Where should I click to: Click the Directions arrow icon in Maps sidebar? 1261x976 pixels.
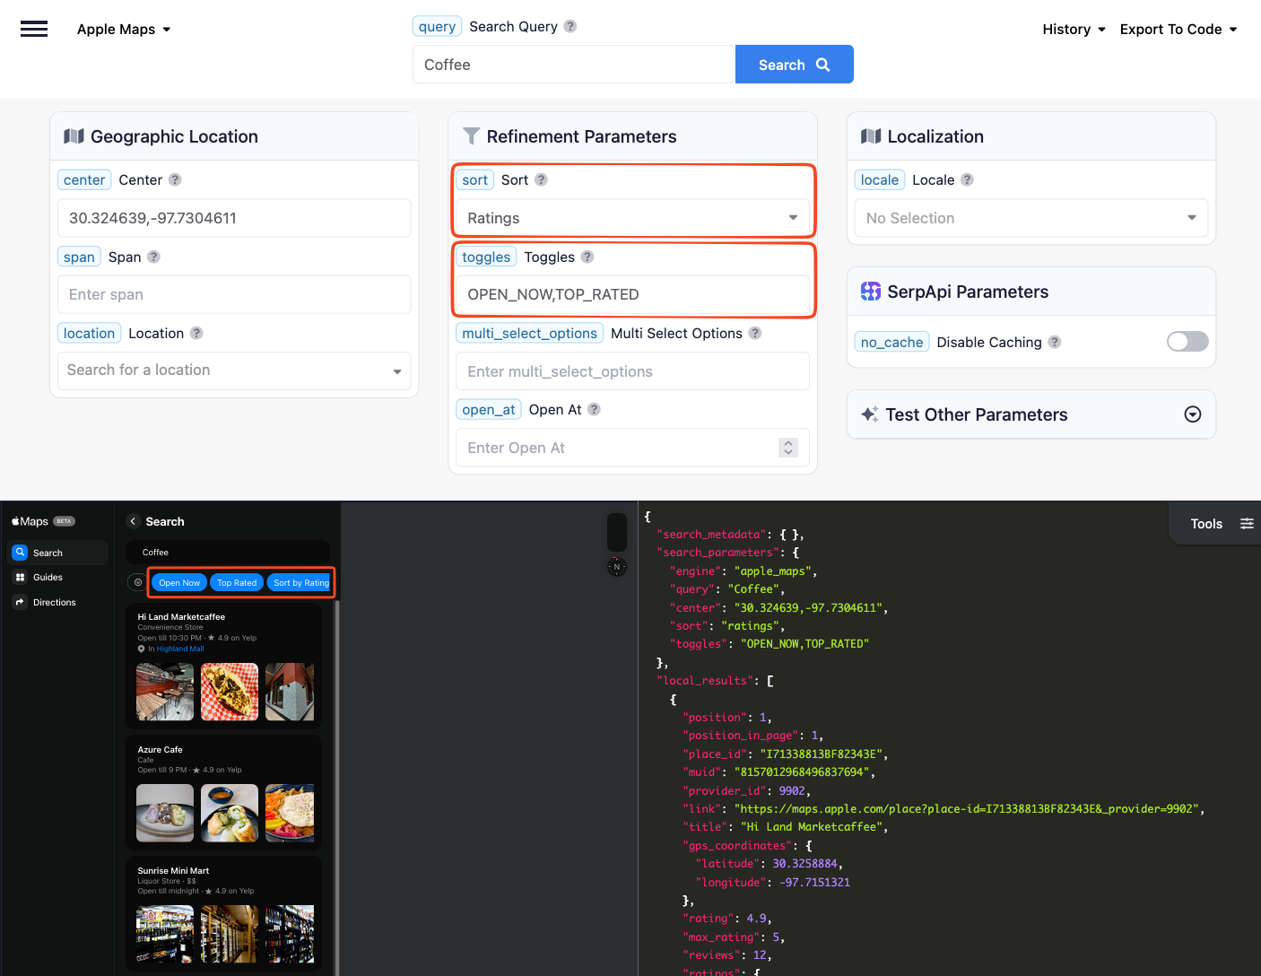pyautogui.click(x=20, y=602)
